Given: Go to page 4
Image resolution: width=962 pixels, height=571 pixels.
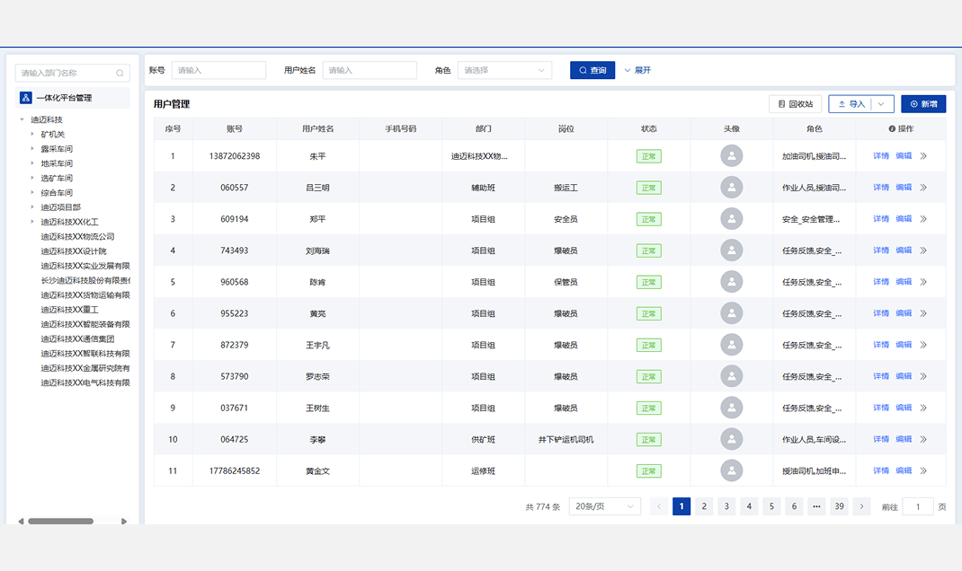Looking at the screenshot, I should click(749, 506).
